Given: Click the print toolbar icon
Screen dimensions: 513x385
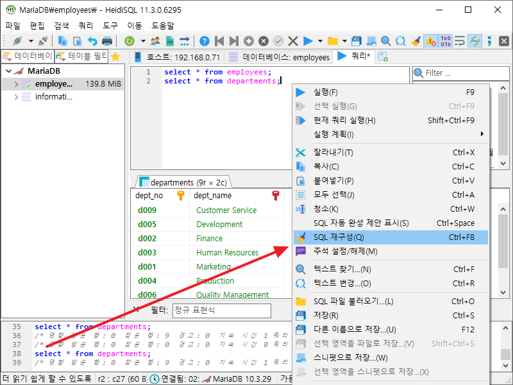Looking at the screenshot, I should (107, 41).
